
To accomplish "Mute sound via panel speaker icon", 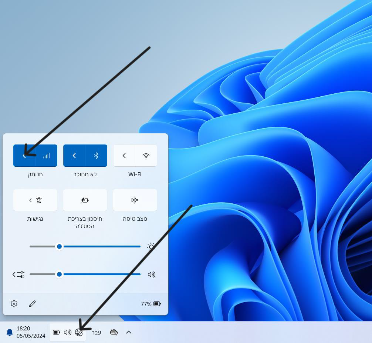I will [x=151, y=274].
